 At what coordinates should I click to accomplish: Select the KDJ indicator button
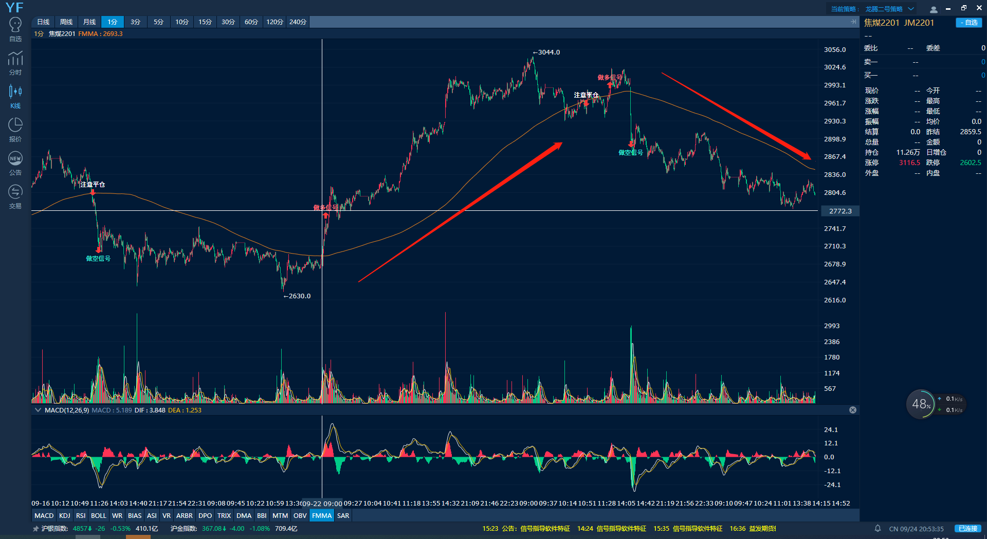[64, 515]
